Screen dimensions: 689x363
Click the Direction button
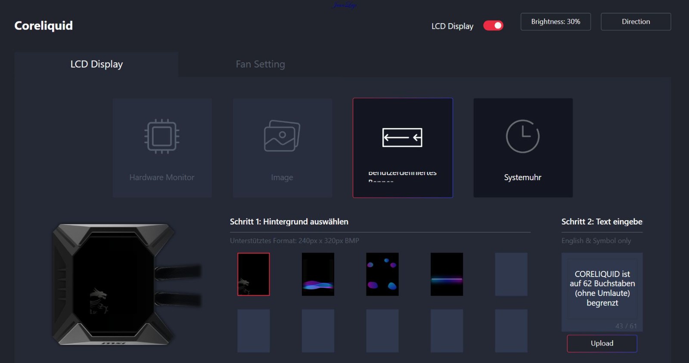click(636, 22)
